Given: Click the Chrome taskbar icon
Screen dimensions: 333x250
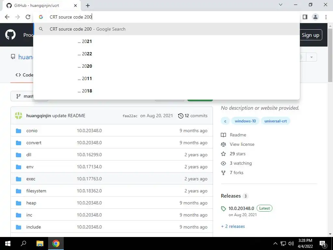Looking at the screenshot, I should (x=56, y=243).
